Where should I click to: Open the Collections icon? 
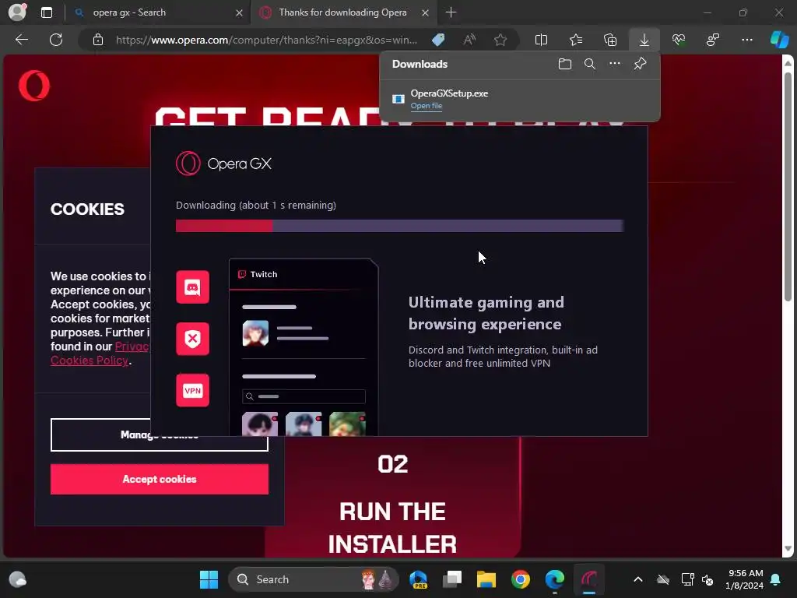tap(610, 40)
